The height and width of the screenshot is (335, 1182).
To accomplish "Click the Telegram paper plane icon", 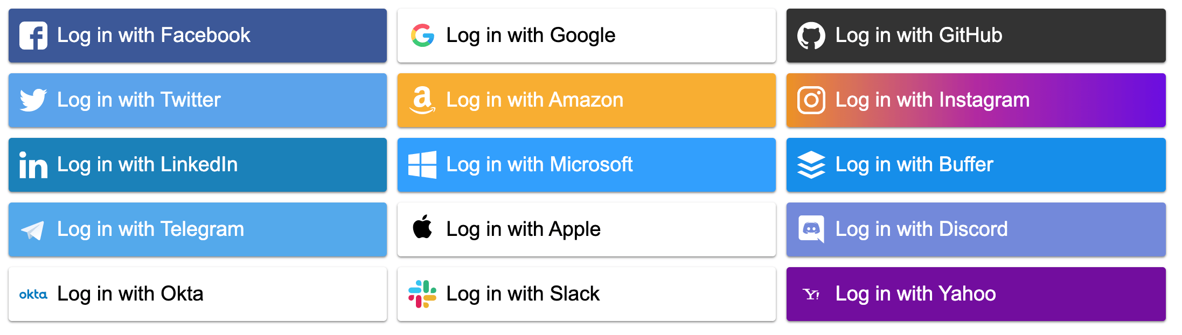I will pos(33,229).
